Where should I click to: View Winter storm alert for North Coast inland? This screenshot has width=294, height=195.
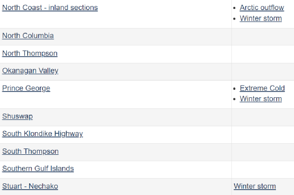[x=261, y=18]
